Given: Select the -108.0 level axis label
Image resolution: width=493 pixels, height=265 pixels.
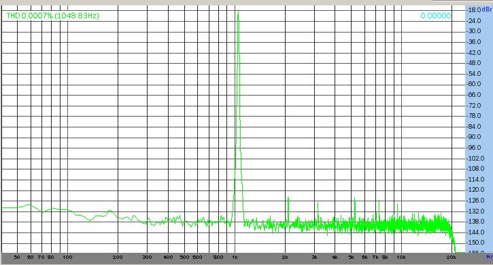Looking at the screenshot, I should pos(475,169).
